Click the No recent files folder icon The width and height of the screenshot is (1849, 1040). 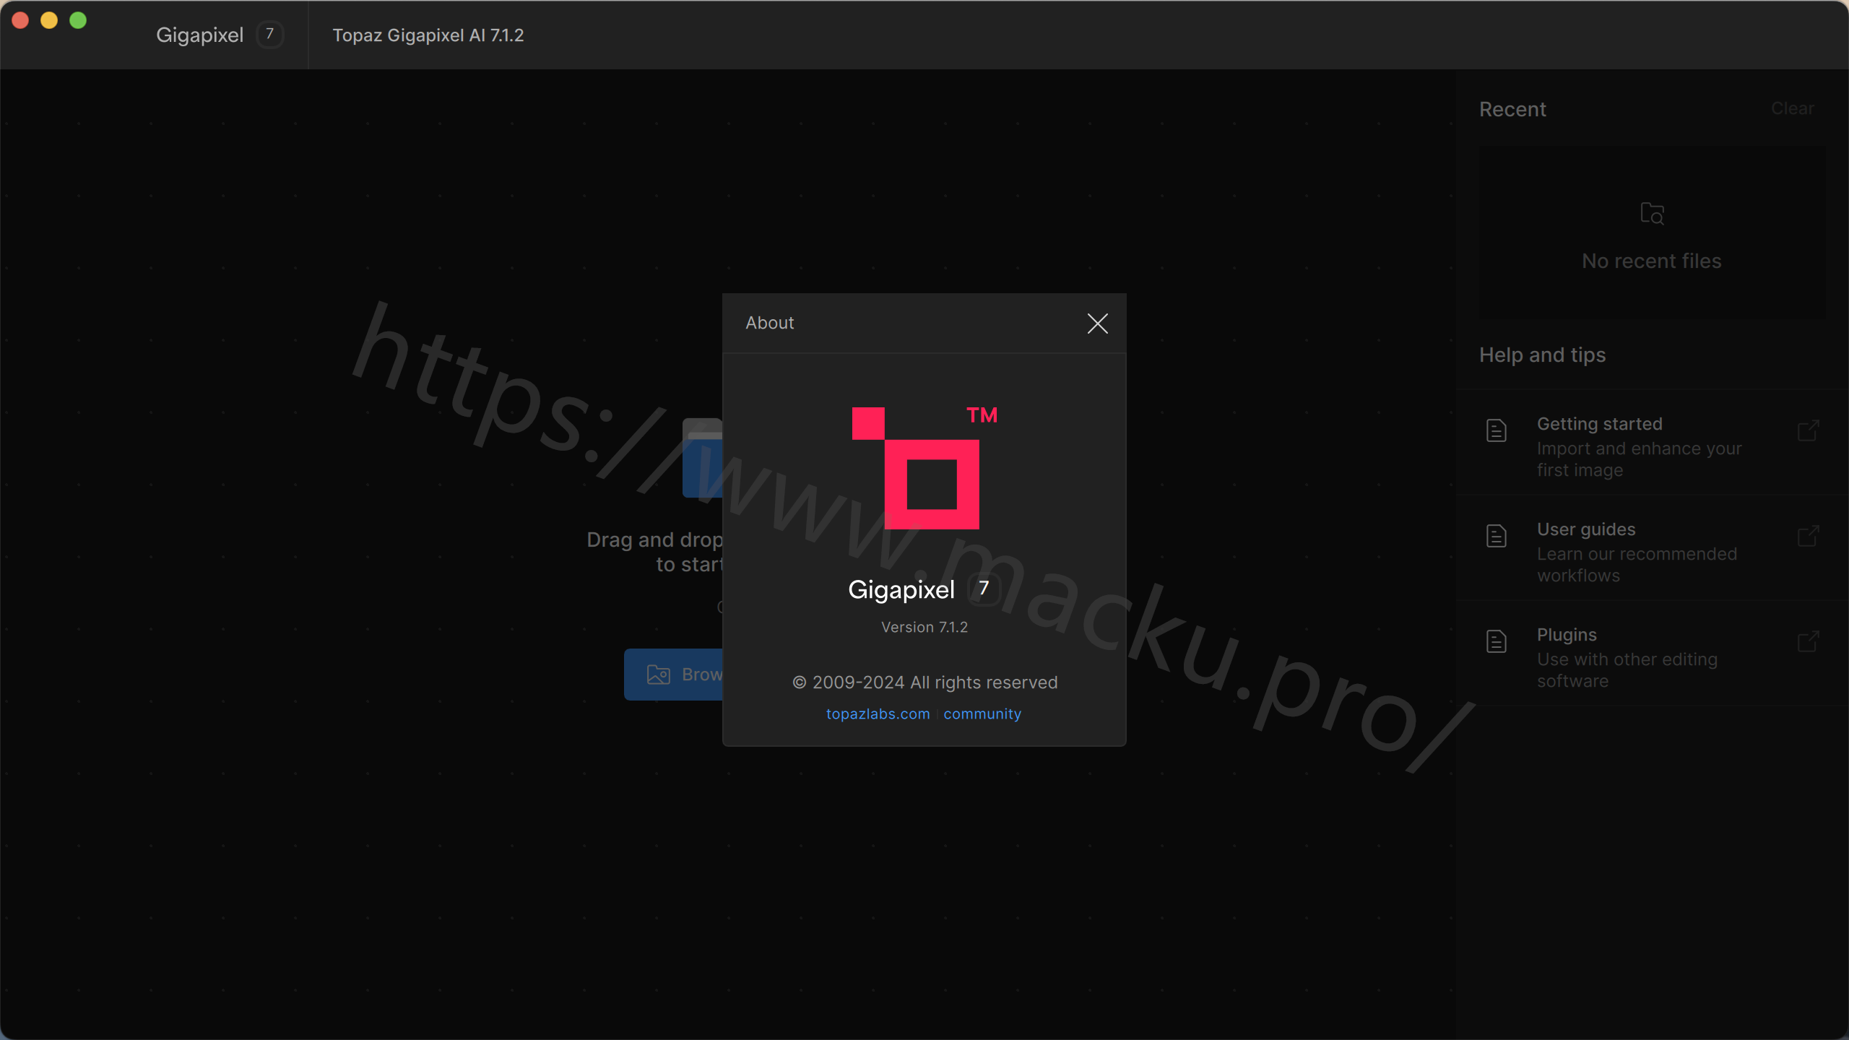[x=1652, y=214]
